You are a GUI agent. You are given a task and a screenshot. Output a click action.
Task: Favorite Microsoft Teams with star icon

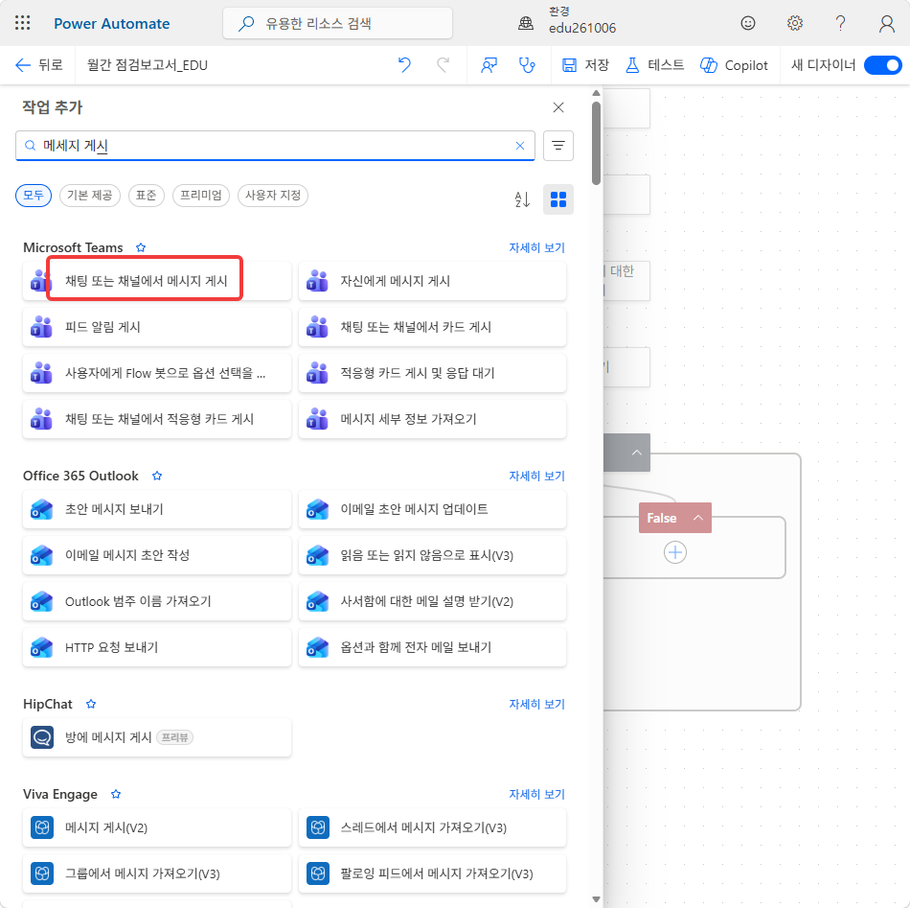pos(141,247)
